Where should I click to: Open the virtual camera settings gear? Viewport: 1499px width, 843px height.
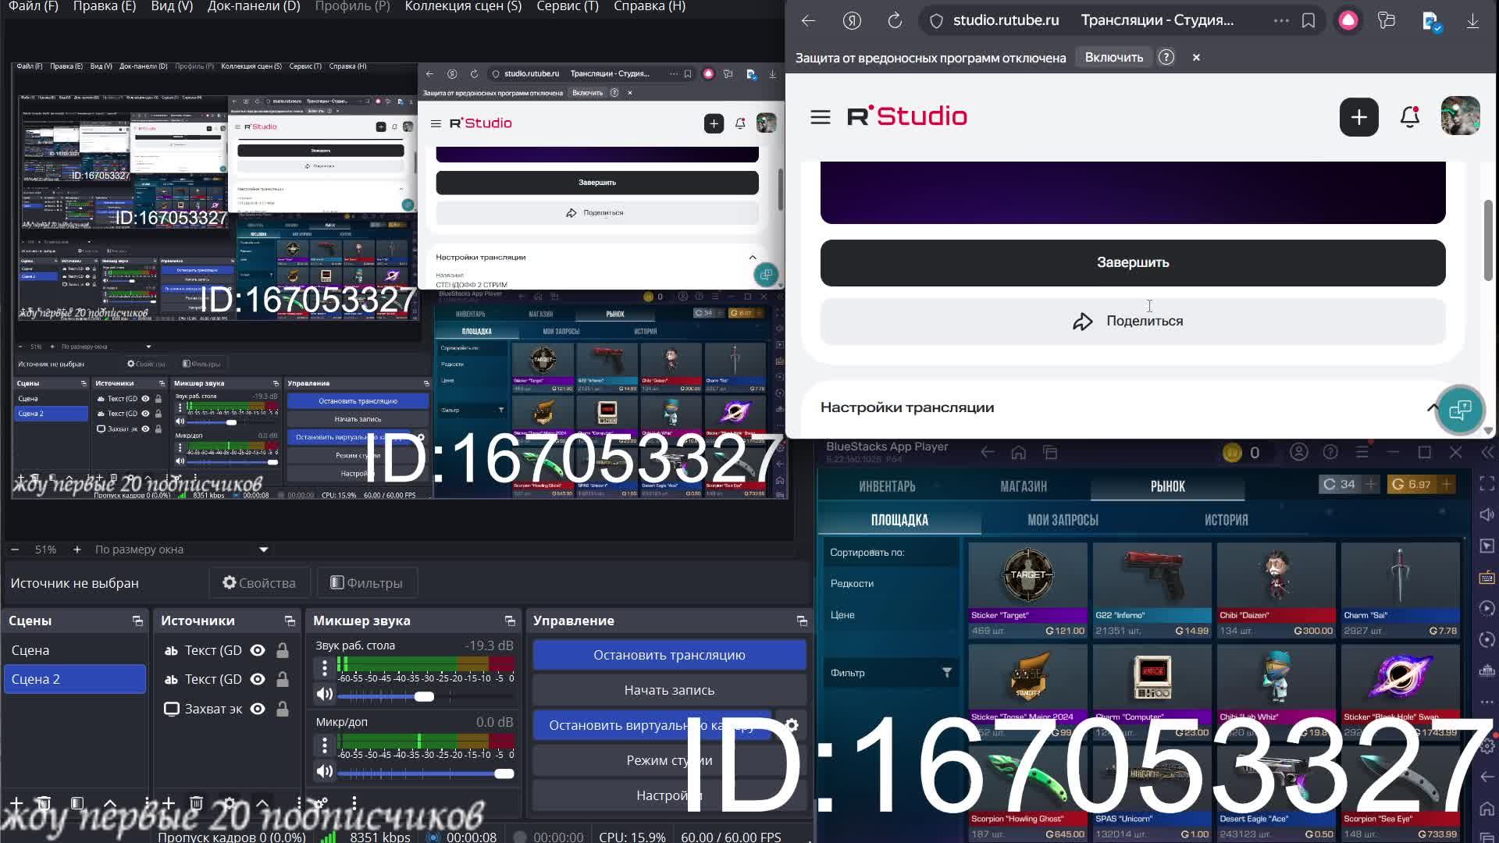pyautogui.click(x=792, y=725)
